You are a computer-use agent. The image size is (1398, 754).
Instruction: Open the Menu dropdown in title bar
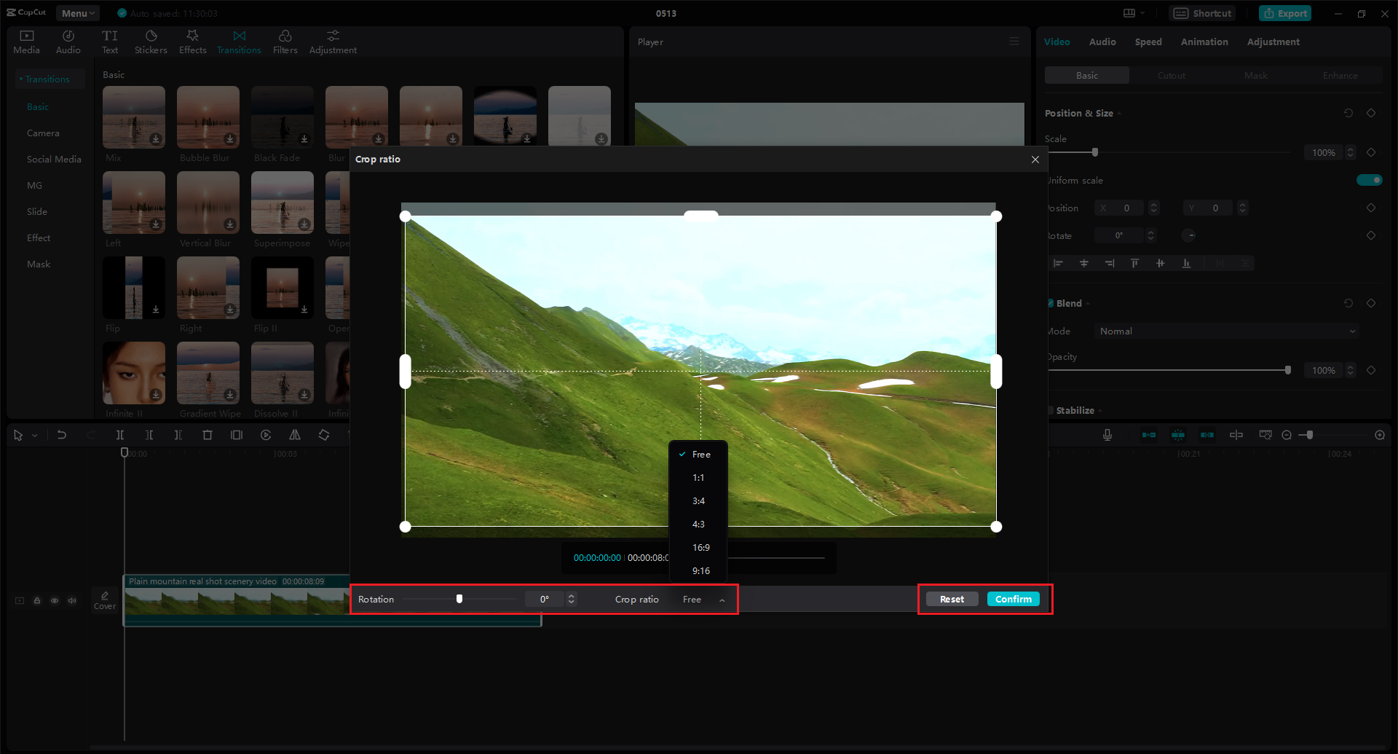pos(77,13)
